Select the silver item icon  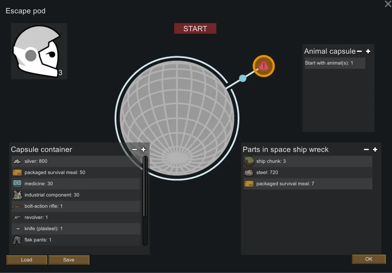(x=17, y=161)
